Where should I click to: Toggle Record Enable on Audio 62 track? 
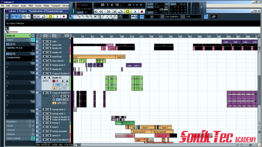pyautogui.click(x=54, y=81)
